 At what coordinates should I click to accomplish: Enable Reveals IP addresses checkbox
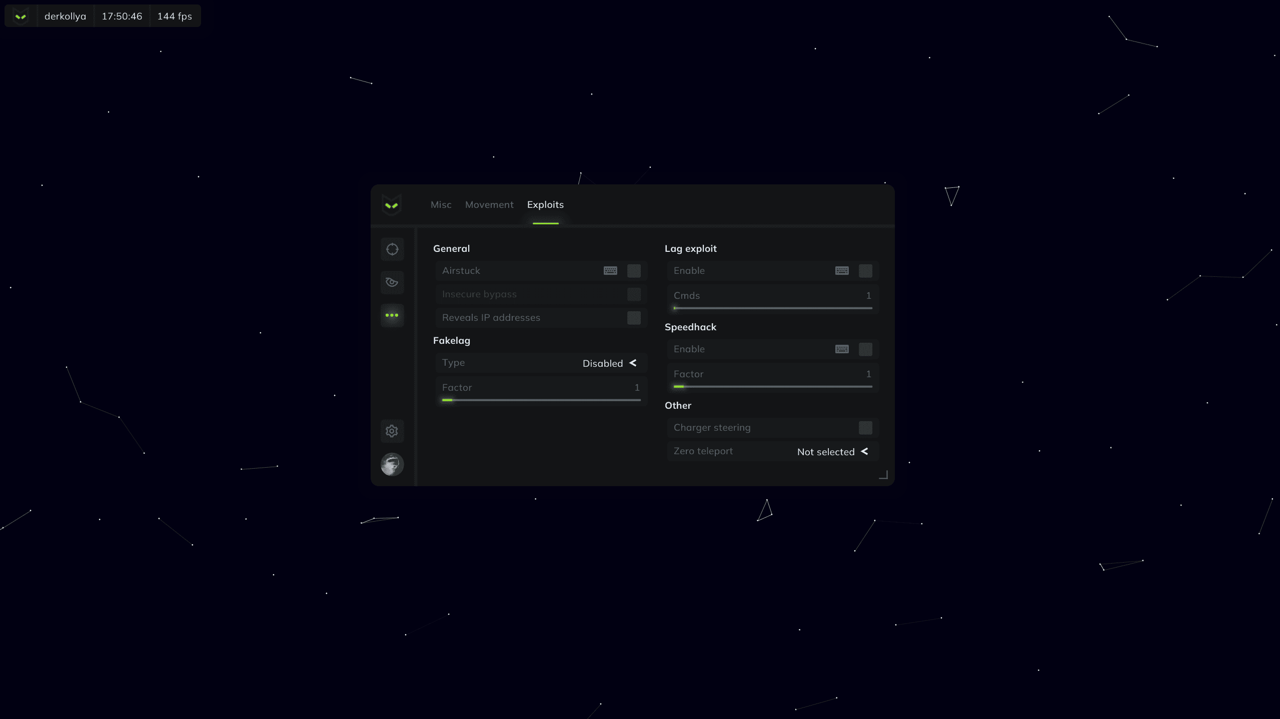tap(633, 318)
